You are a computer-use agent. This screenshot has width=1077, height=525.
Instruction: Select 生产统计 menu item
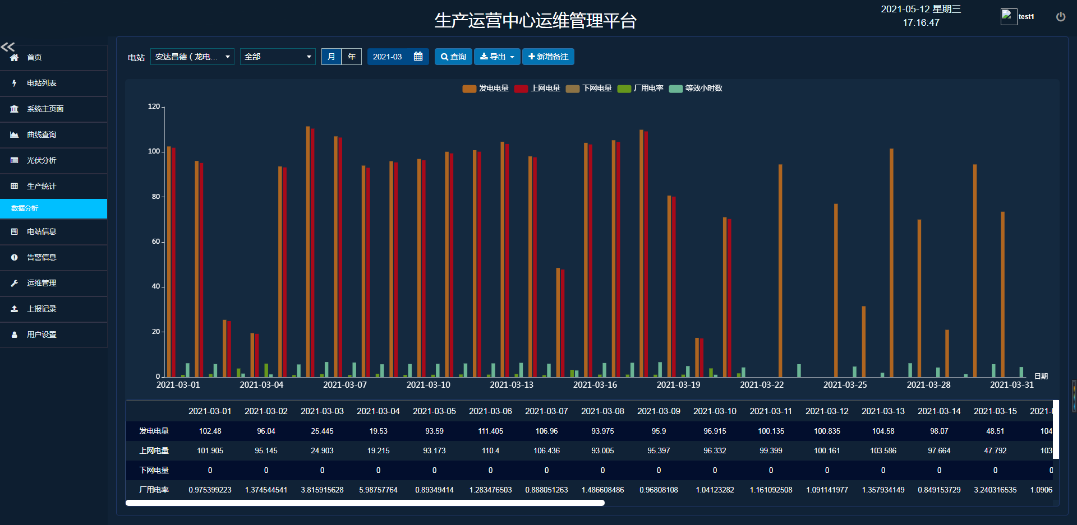tap(42, 186)
